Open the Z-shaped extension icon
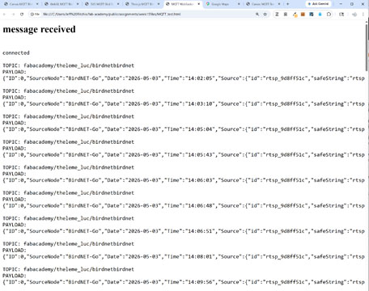The width and height of the screenshot is (369, 291). (x=277, y=15)
